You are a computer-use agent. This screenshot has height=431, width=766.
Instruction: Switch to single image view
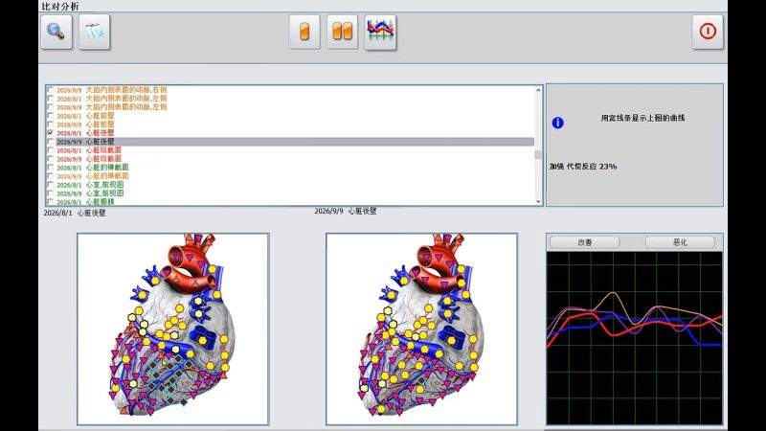pos(304,33)
